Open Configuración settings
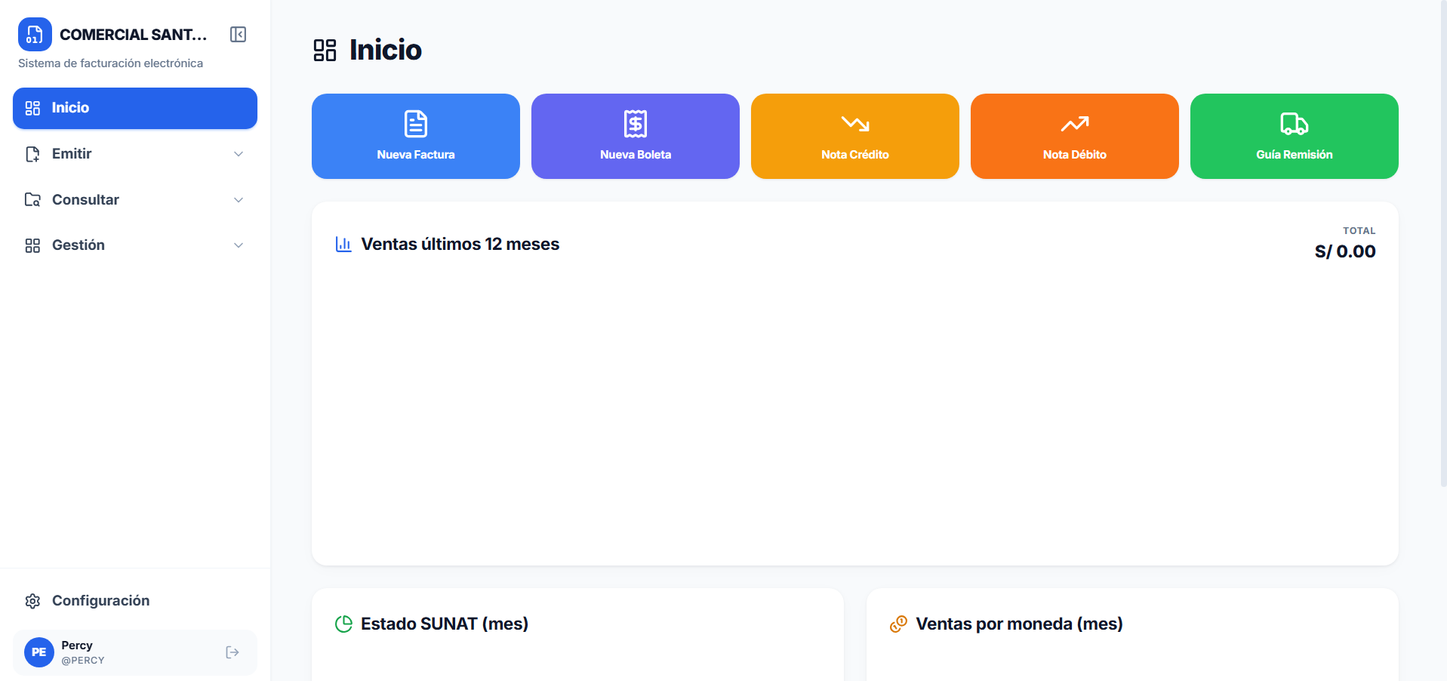 point(135,601)
